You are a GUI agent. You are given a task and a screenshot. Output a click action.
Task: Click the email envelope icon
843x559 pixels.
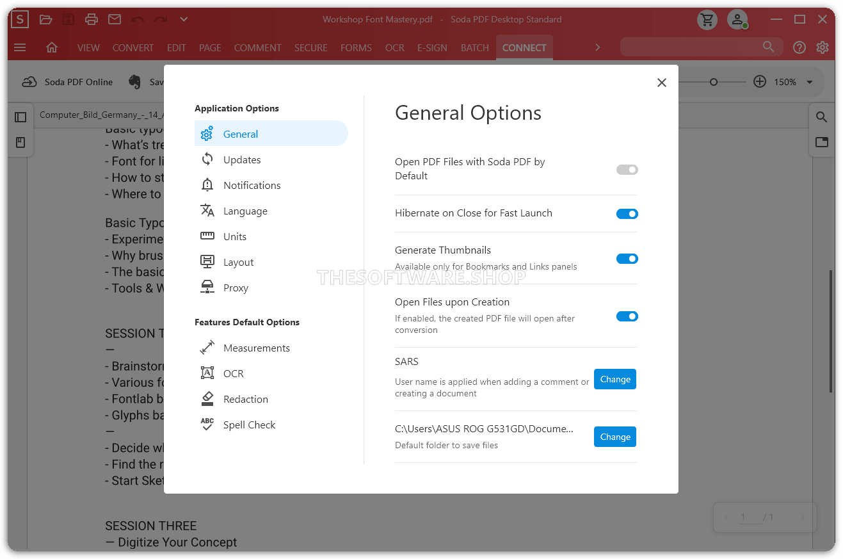coord(115,19)
